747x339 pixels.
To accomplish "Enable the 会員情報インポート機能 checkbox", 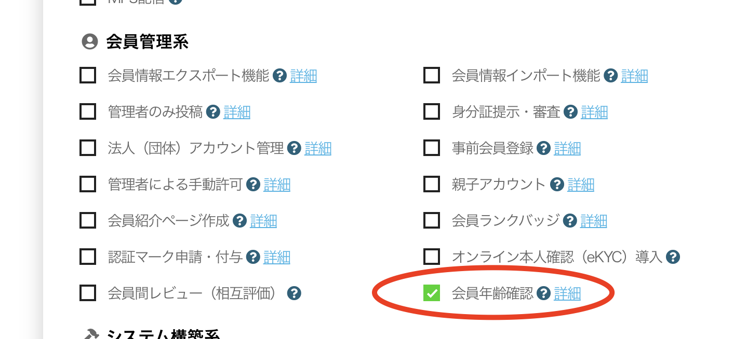I will coord(431,75).
